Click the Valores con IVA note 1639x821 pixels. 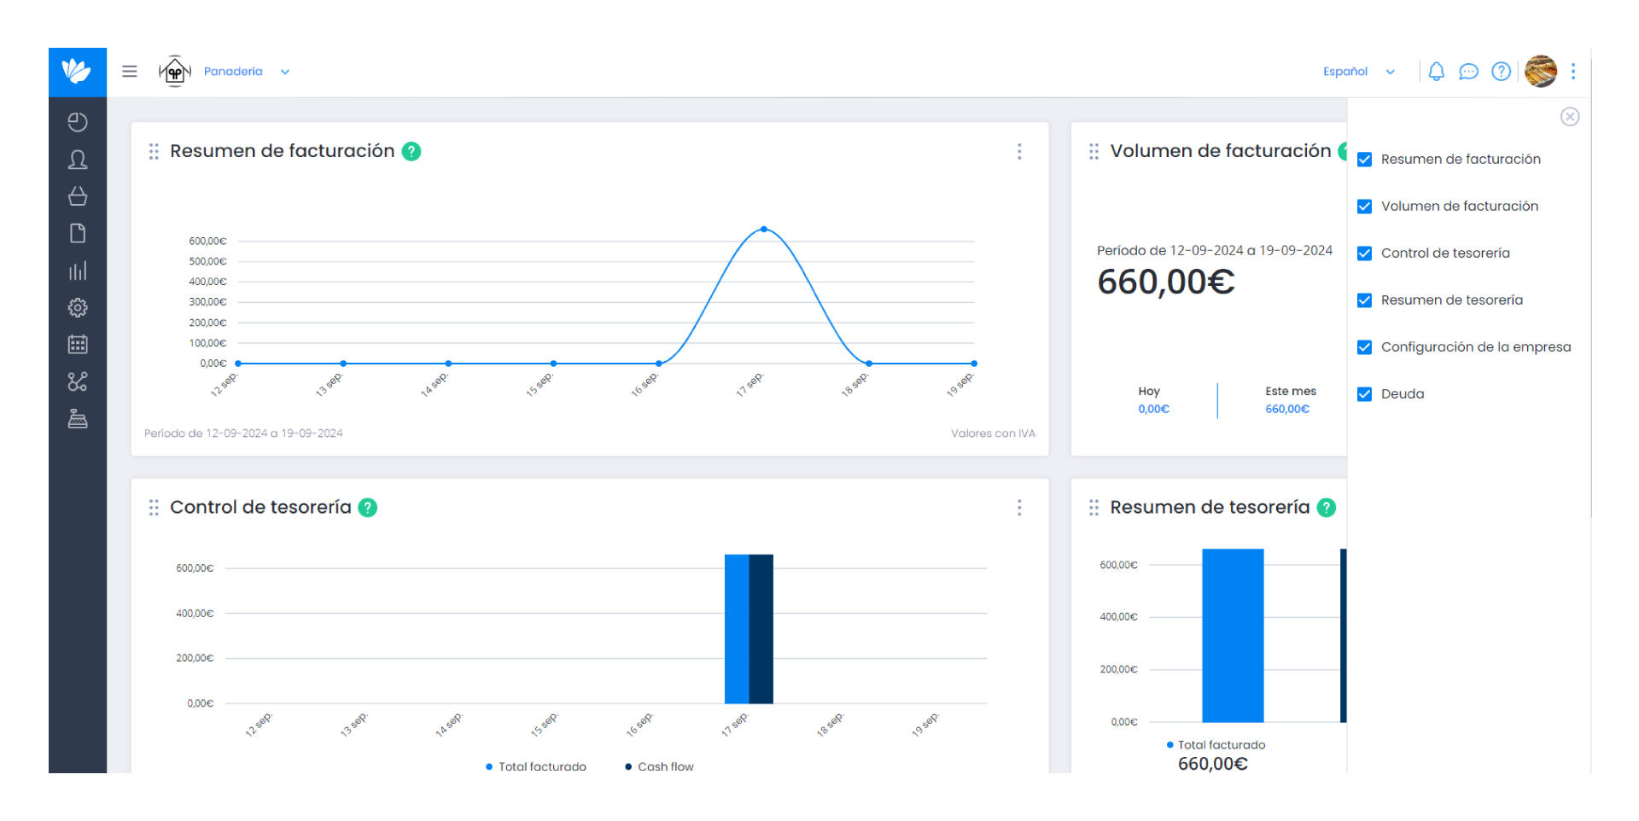click(993, 434)
